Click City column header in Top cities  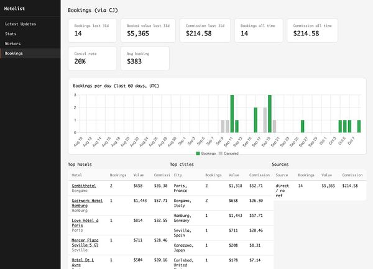point(178,175)
